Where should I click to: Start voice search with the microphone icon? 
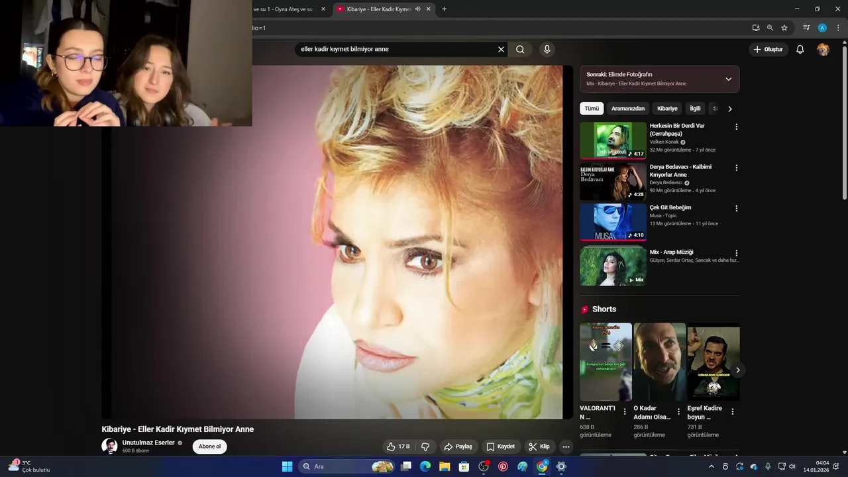pyautogui.click(x=547, y=49)
